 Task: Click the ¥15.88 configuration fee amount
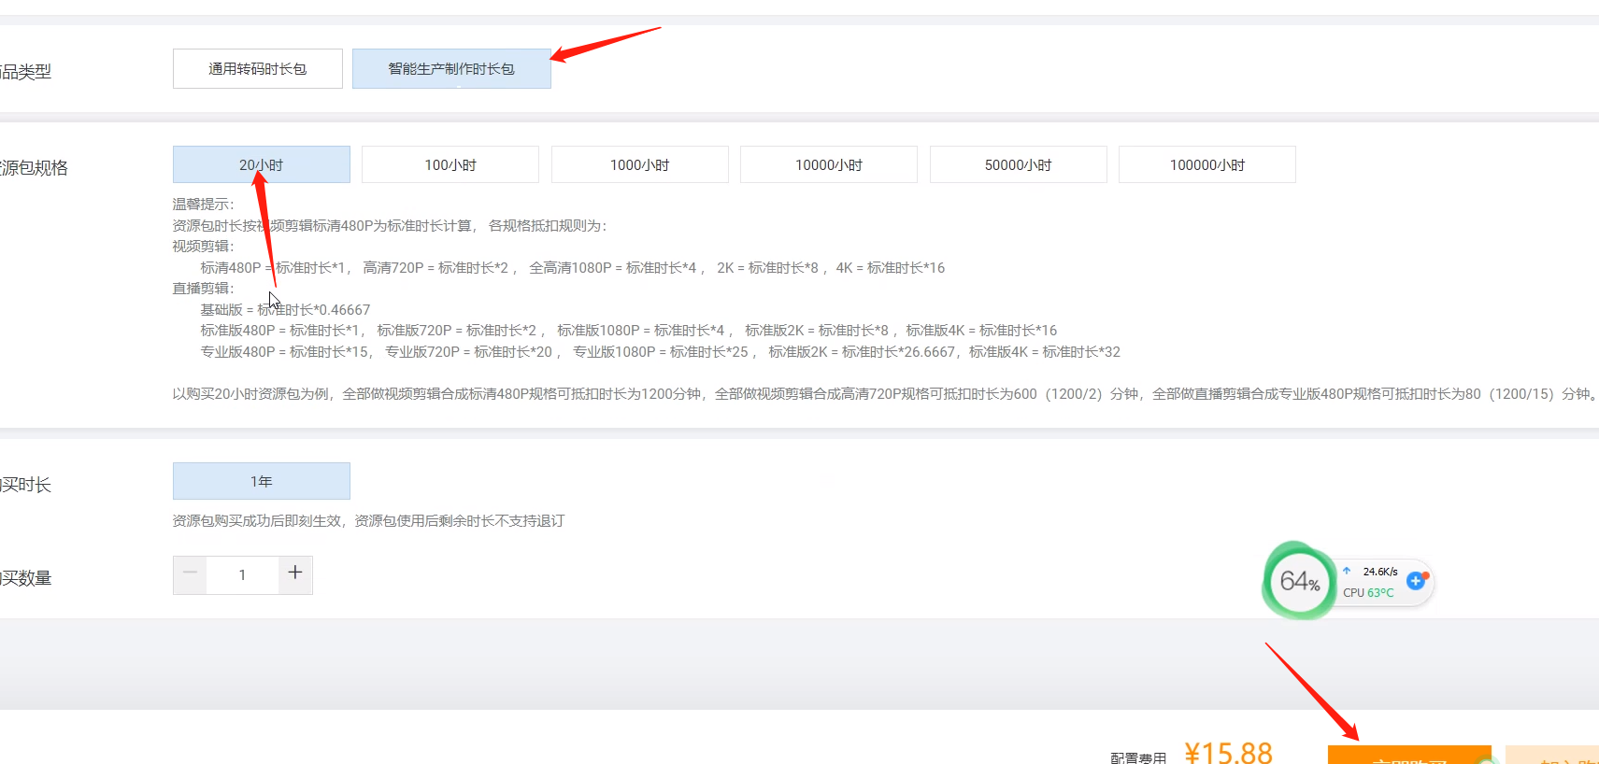(x=1228, y=752)
